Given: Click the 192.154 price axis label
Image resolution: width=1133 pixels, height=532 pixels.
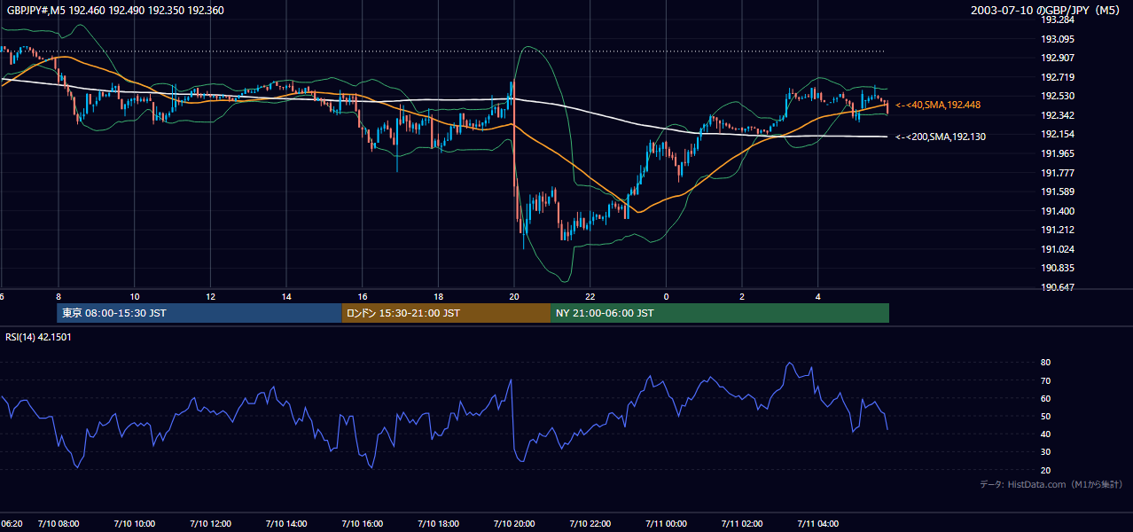Looking at the screenshot, I should pos(1057,134).
